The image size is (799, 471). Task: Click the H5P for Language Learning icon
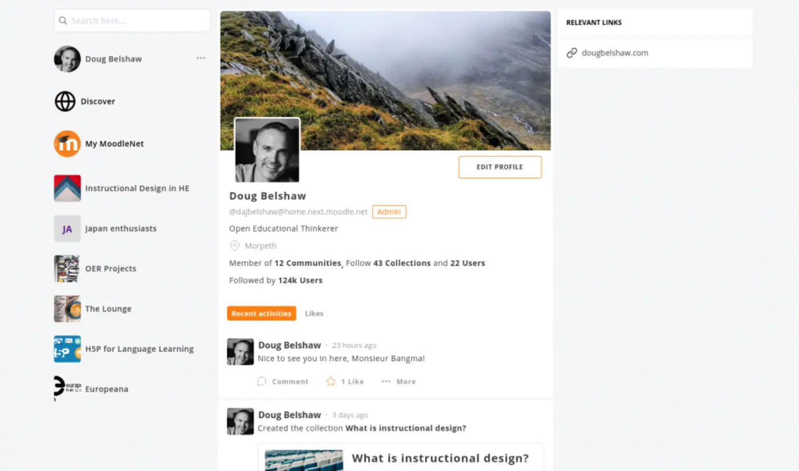67,349
